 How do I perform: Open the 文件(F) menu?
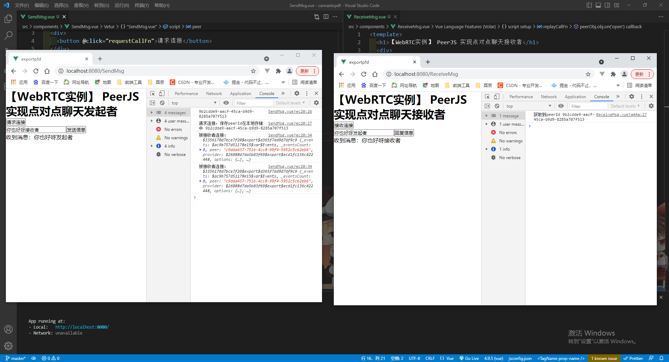[x=22, y=5]
